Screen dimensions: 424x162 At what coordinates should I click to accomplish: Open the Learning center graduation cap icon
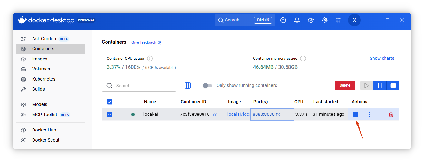coord(311,20)
